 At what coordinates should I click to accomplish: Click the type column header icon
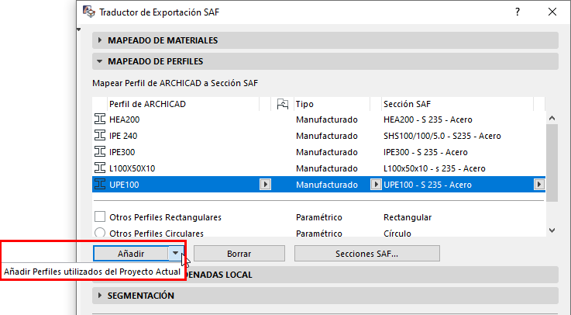(282, 103)
